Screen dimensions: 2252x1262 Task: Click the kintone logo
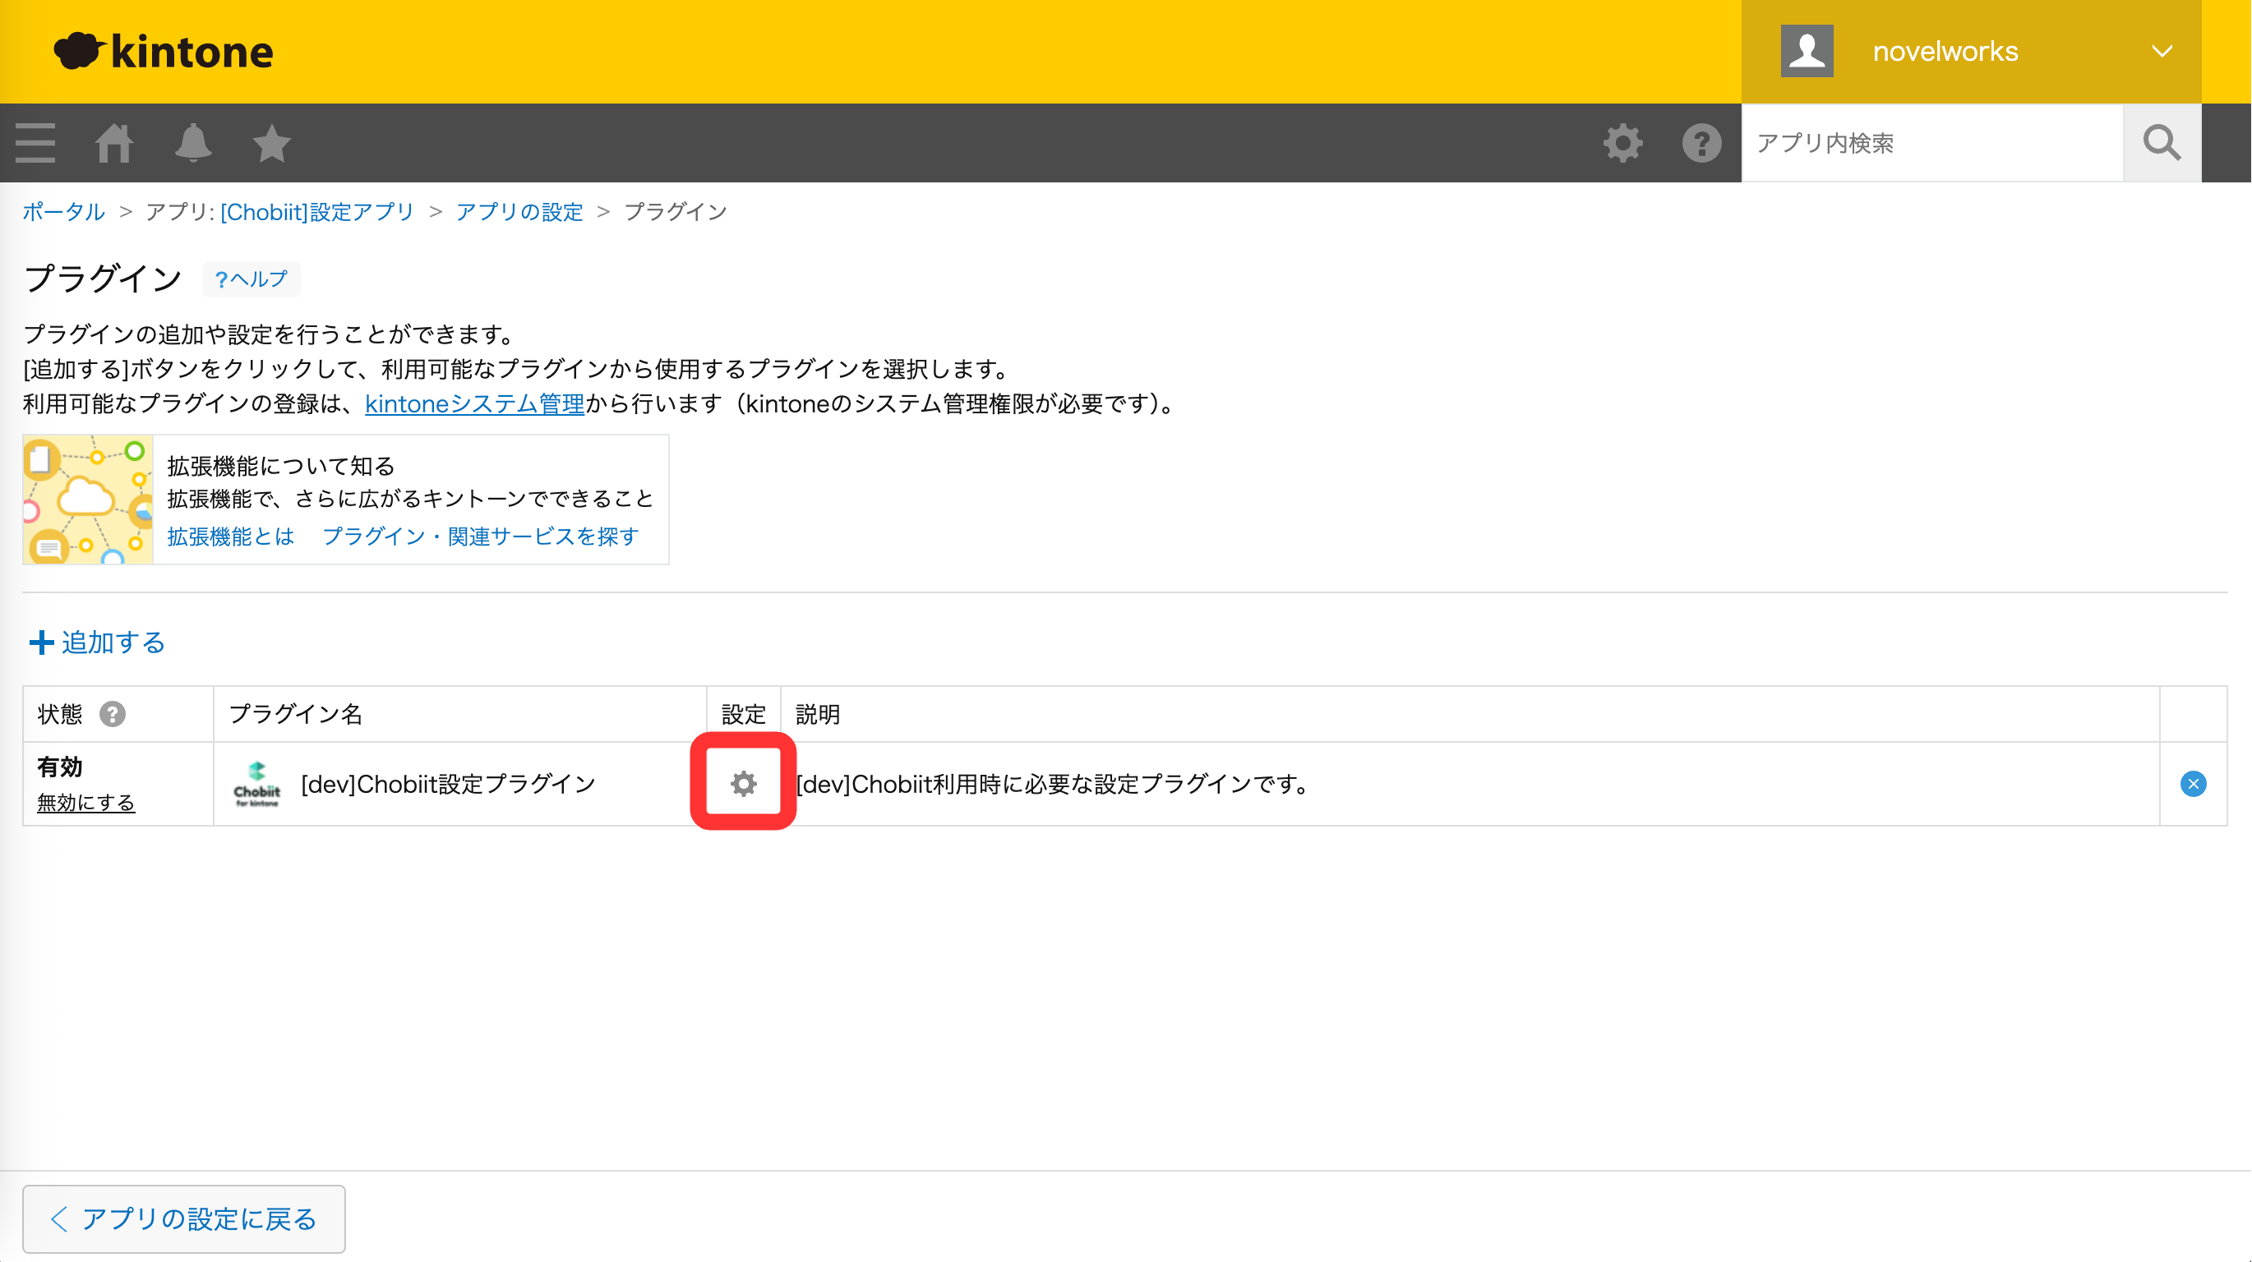[164, 52]
